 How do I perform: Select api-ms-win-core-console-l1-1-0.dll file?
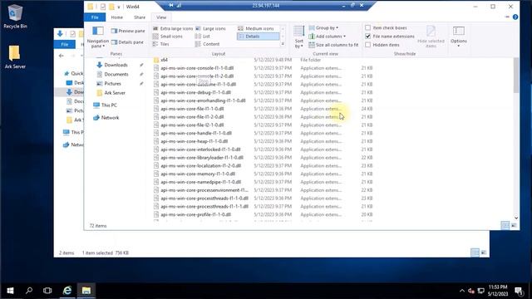click(197, 68)
